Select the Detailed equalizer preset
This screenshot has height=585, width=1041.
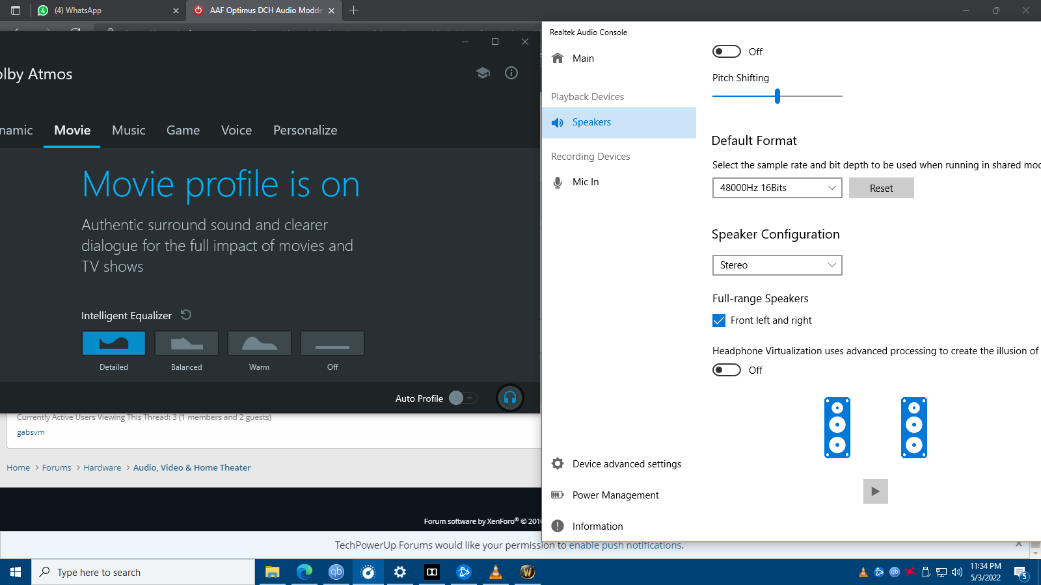pos(114,343)
